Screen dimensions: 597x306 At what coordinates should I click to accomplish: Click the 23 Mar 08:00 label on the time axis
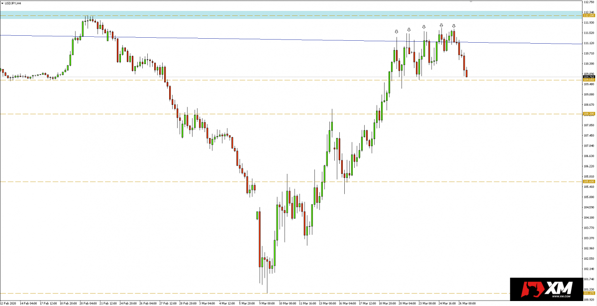pyautogui.click(x=427, y=303)
